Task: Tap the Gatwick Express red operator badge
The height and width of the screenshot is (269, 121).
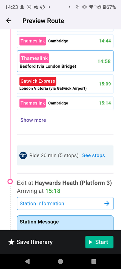Action: [x=38, y=81]
